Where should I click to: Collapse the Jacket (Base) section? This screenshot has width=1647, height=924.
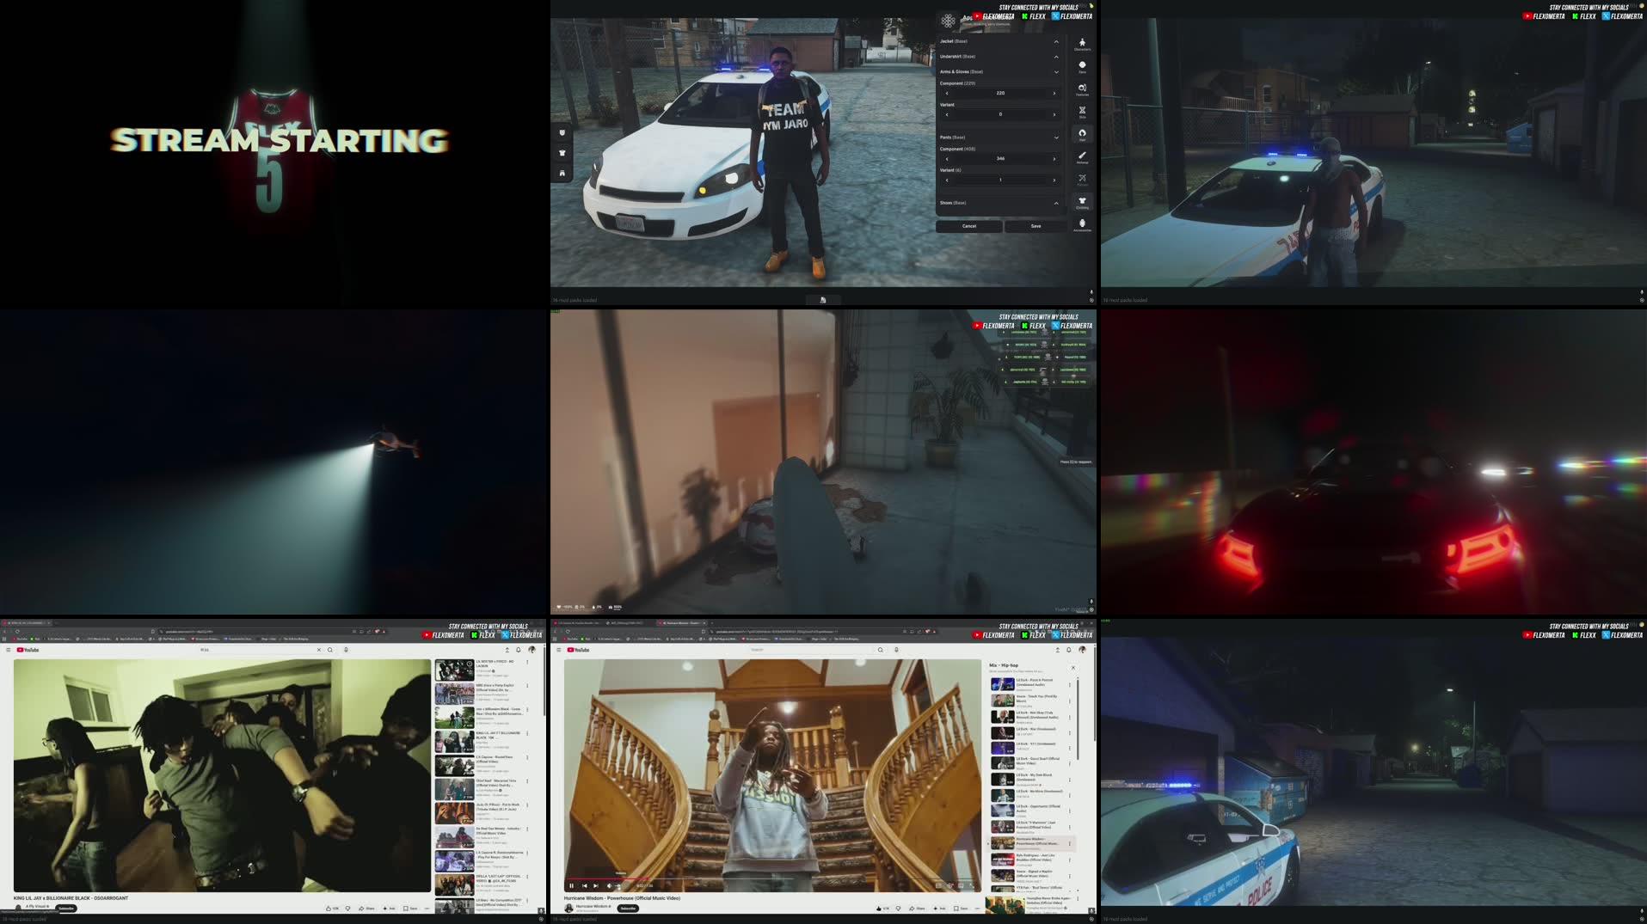coord(1057,41)
